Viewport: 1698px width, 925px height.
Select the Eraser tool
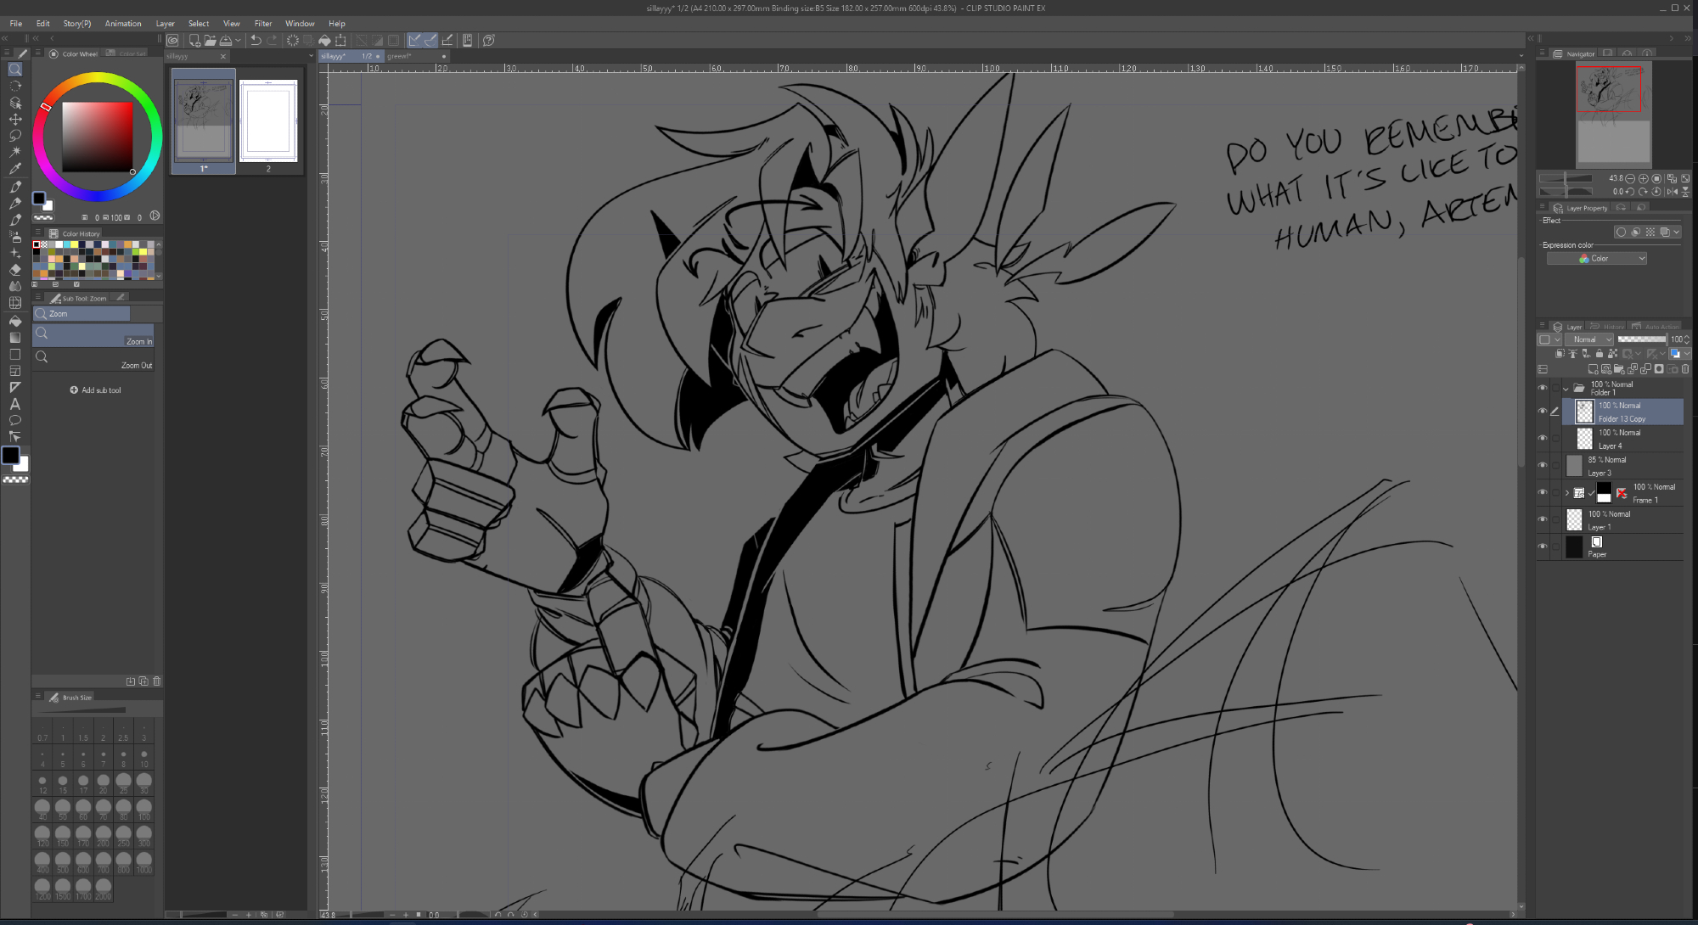pos(15,270)
